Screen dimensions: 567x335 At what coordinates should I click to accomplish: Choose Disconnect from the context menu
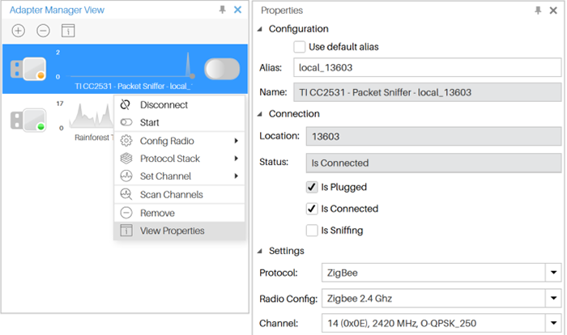point(179,105)
